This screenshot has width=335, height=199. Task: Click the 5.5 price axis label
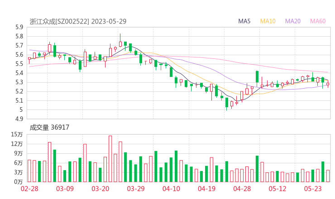tap(19, 64)
